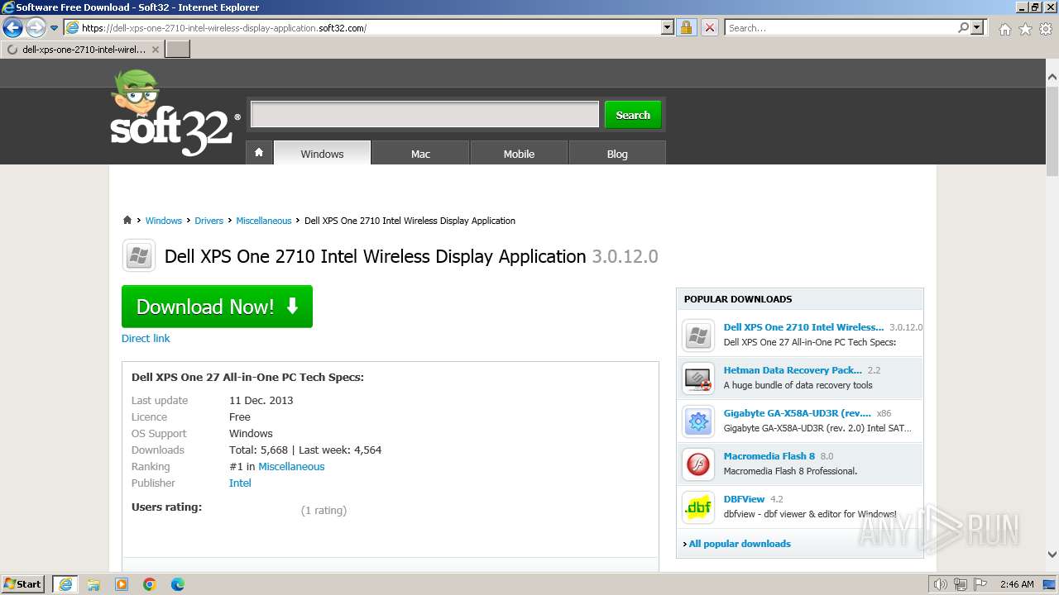The height and width of the screenshot is (595, 1059).
Task: Click the security lock icon in address bar
Action: click(x=686, y=27)
